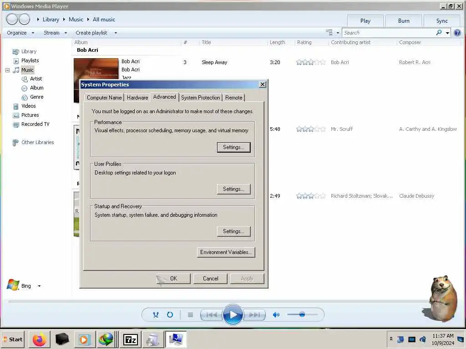Screen dimensions: 466x349
Task: Launch Firefox from taskbar
Action: click(x=39, y=339)
